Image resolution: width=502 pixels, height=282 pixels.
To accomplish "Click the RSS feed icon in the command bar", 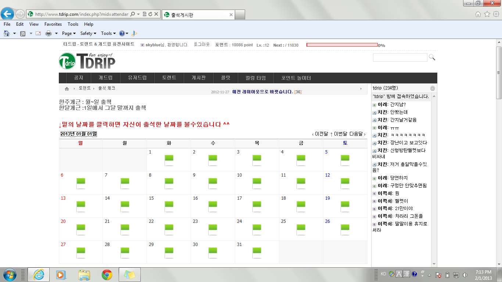I will click(x=22, y=33).
